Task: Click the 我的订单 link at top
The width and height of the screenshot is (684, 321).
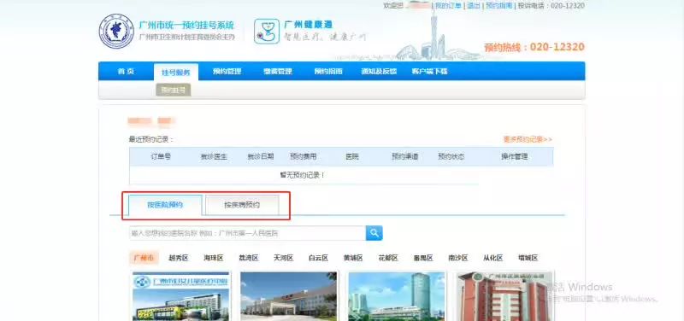Action: coord(448,6)
